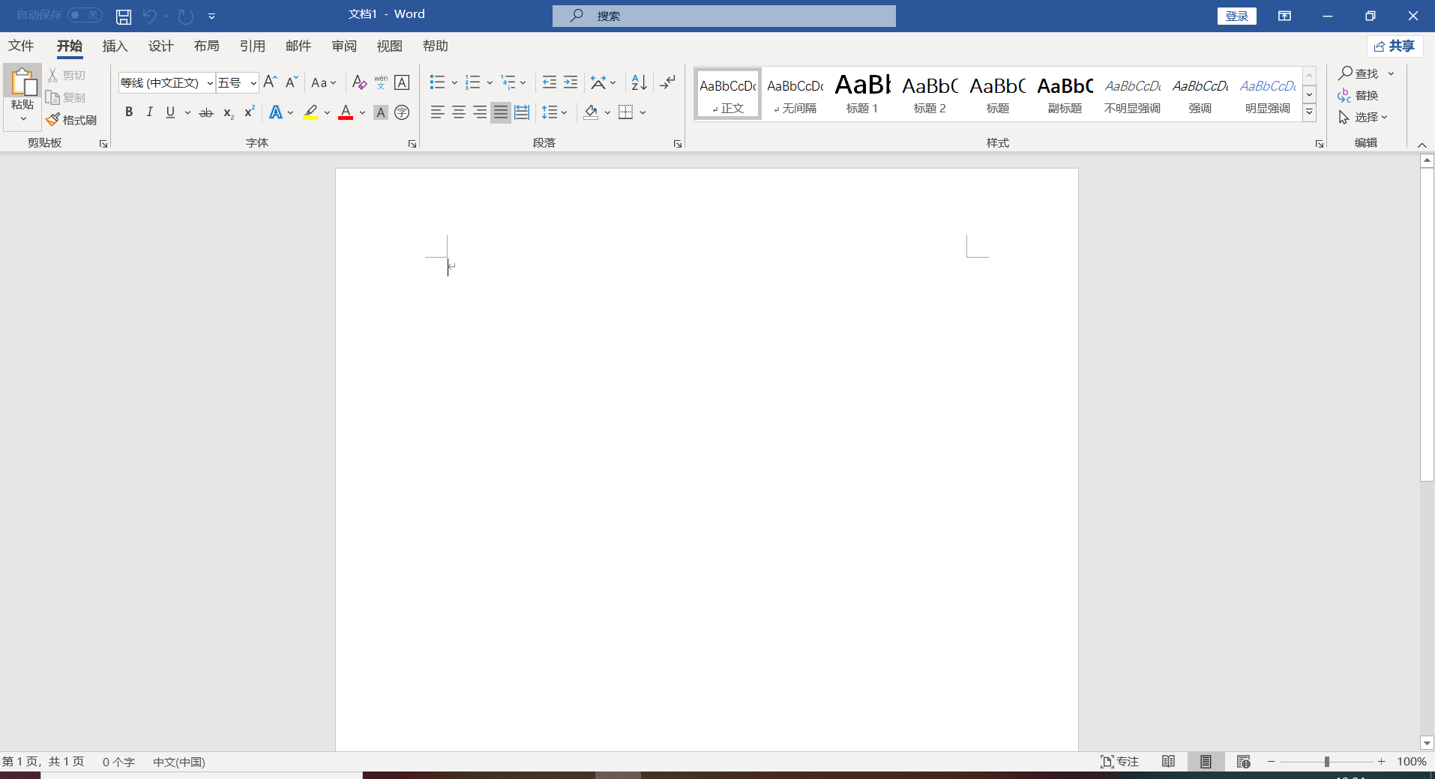Decrease the paragraph indent
1435x779 pixels.
550,82
